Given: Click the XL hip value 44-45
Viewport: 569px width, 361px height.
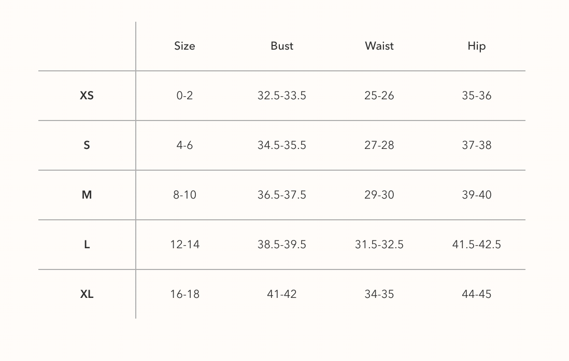Looking at the screenshot, I should pyautogui.click(x=477, y=294).
